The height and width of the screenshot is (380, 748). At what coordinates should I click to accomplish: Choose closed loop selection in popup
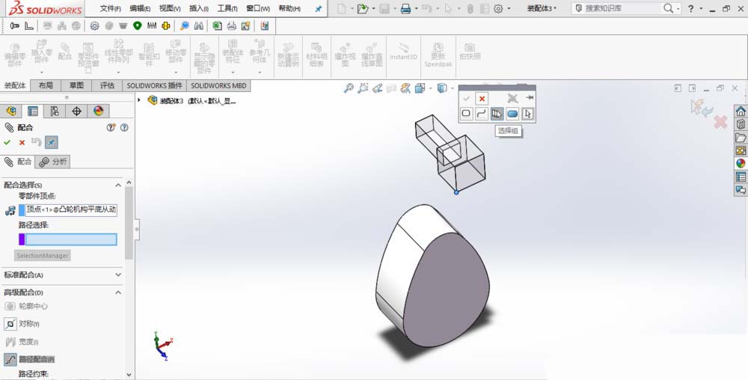point(466,114)
